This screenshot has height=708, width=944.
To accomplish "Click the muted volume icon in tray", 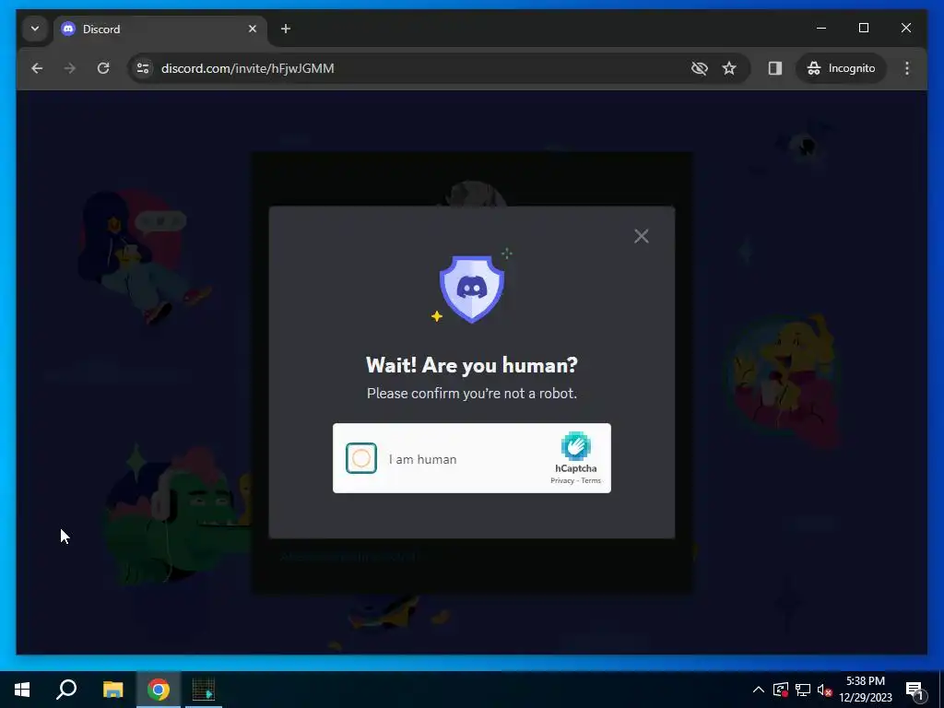I will pos(824,690).
